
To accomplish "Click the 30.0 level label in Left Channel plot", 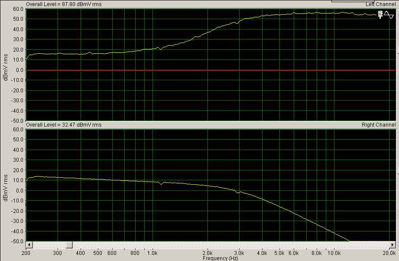I will point(19,39).
